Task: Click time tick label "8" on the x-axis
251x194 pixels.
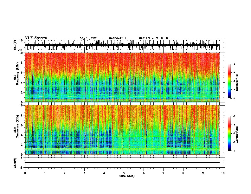Action: click(183, 173)
